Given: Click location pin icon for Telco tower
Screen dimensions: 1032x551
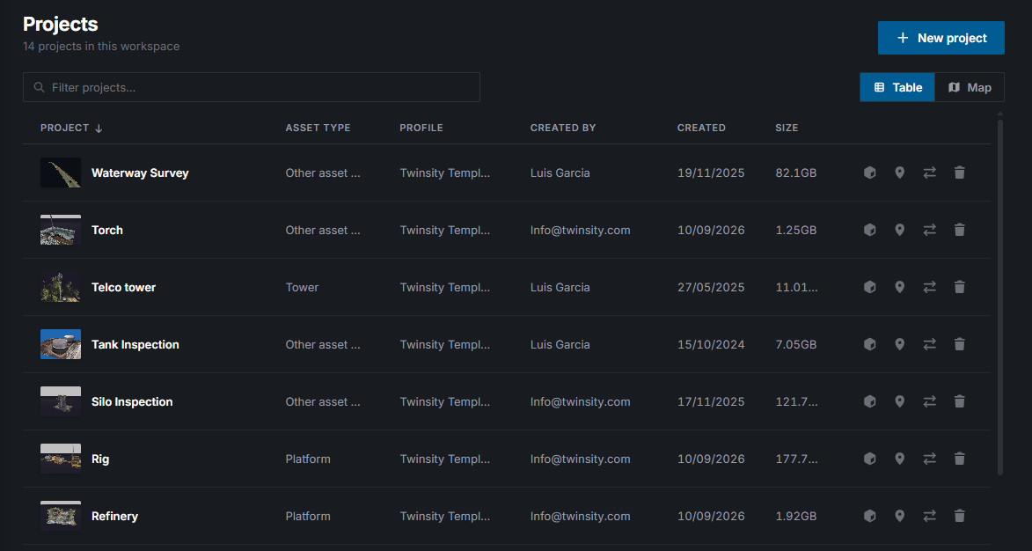Looking at the screenshot, I should (x=900, y=287).
